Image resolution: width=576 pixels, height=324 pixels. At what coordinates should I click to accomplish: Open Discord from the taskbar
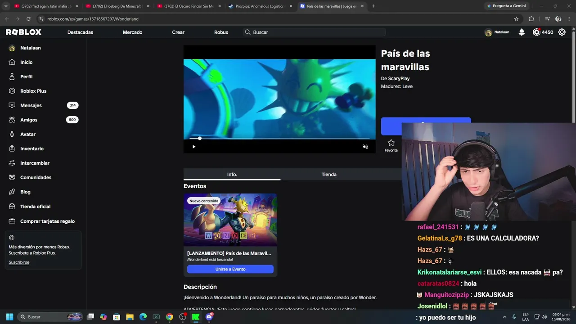[x=209, y=317]
